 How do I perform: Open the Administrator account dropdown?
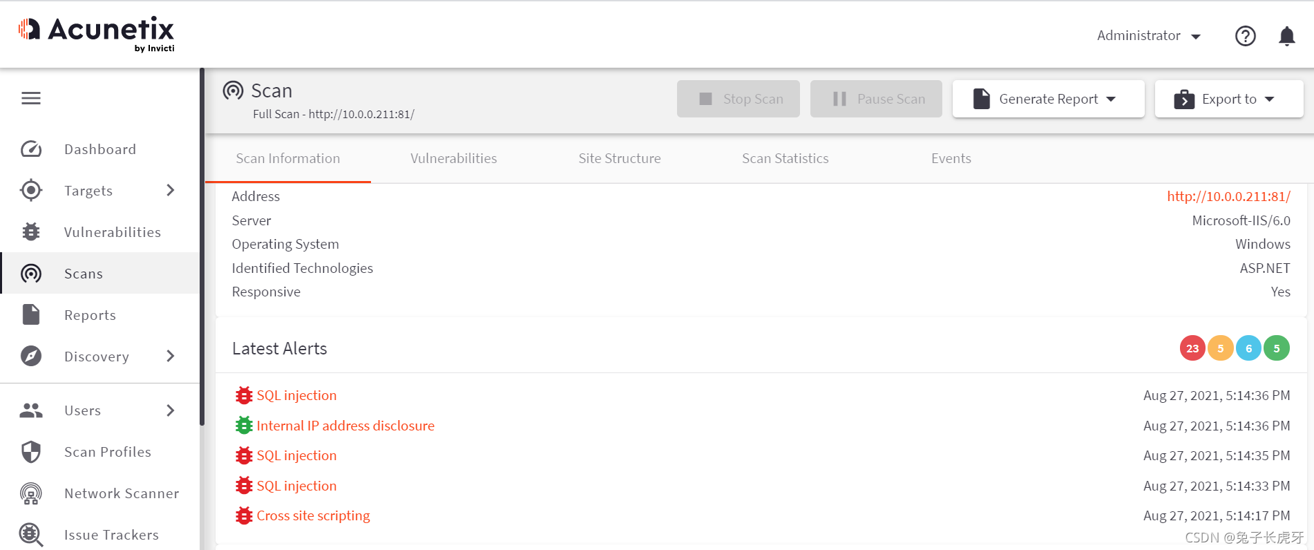coord(1149,36)
